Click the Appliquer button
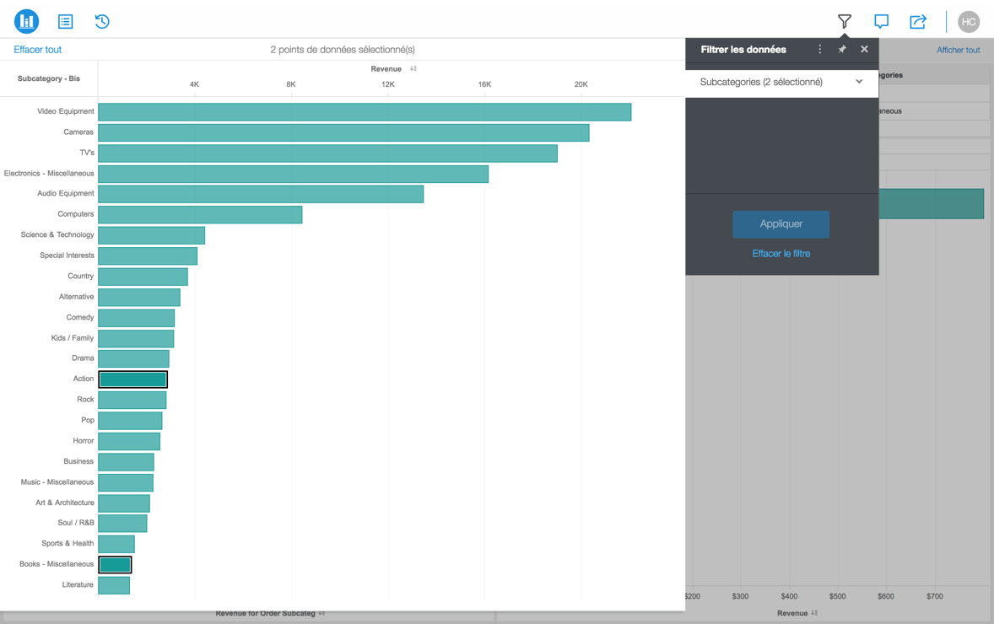994x624 pixels. [x=781, y=224]
